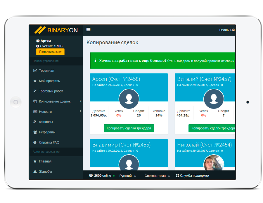The width and height of the screenshot is (263, 203).
Task: Click the Терминал chart icon
Action: pos(35,71)
